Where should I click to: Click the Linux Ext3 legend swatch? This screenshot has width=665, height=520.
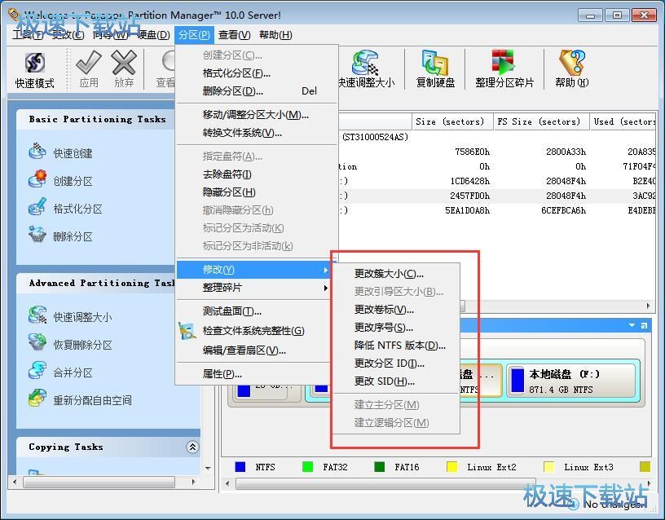pos(548,467)
